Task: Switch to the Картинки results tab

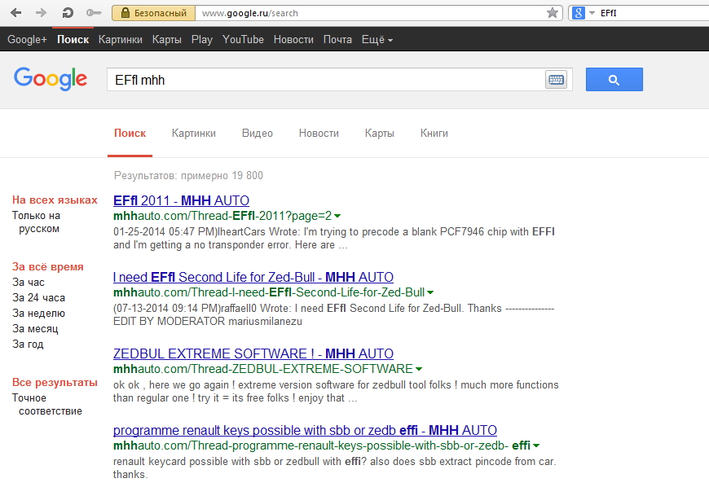Action: tap(193, 134)
